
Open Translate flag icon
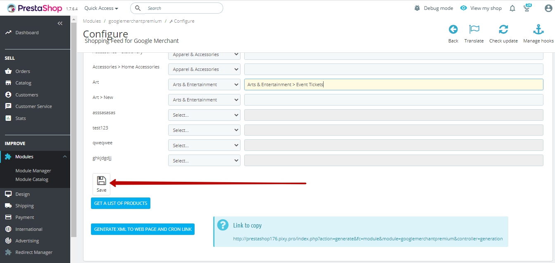[x=474, y=30]
